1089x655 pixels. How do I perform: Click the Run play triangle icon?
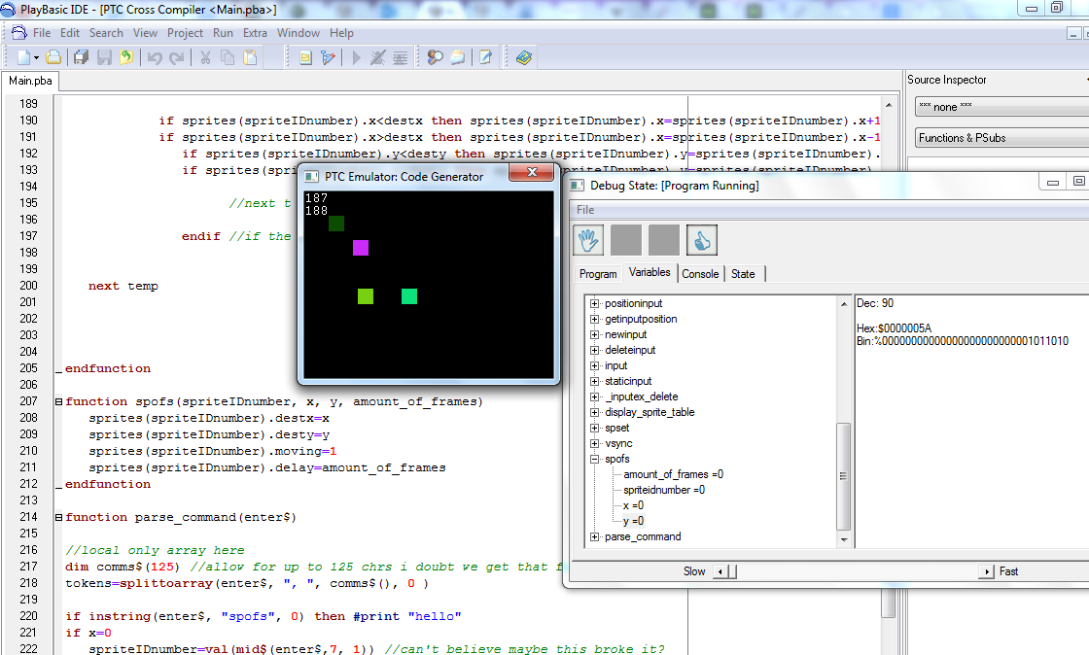pyautogui.click(x=356, y=57)
